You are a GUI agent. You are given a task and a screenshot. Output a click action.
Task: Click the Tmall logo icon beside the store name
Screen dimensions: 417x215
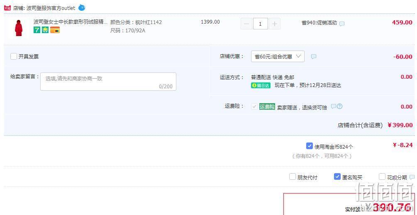[7, 8]
